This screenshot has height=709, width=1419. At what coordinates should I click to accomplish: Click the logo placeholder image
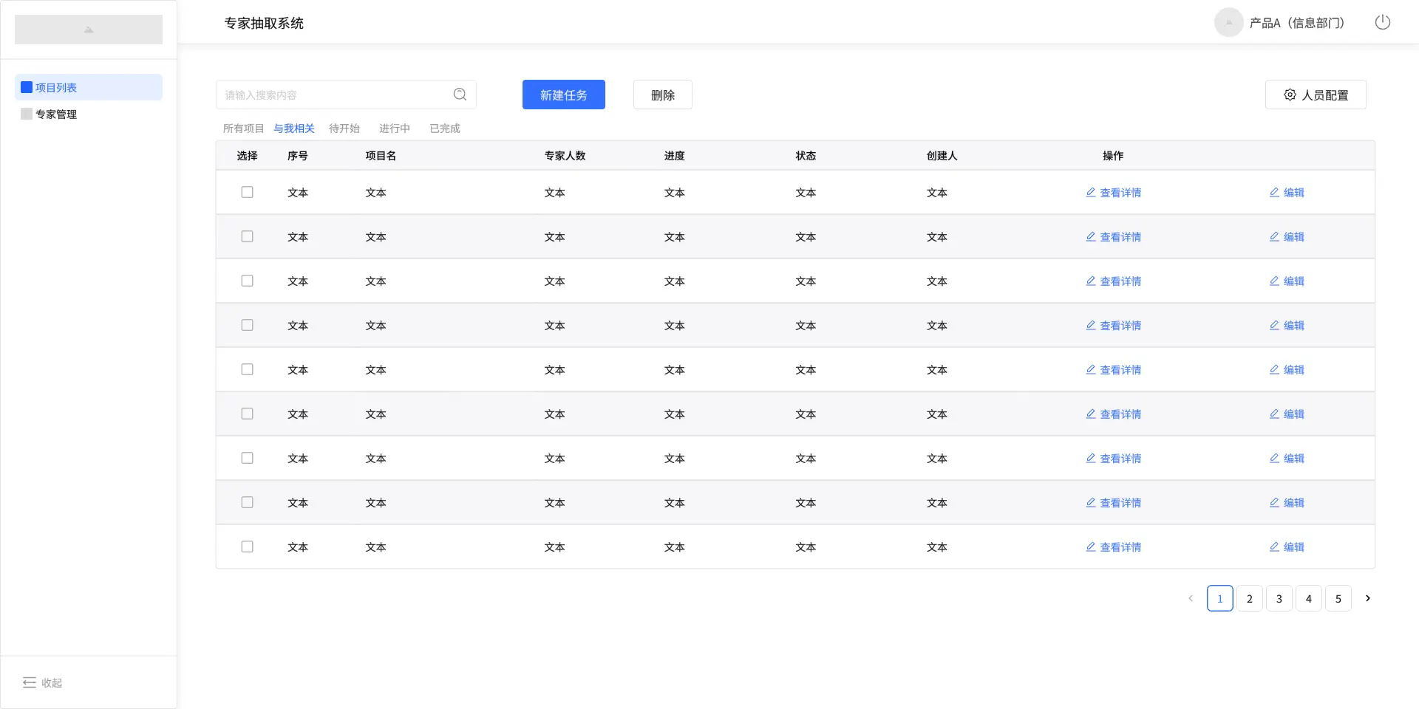click(x=89, y=30)
